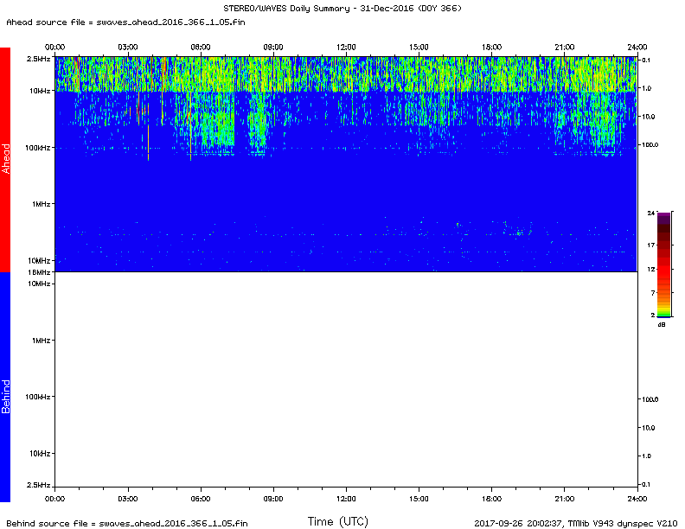
Task: Click the 12:00 tick on the top time axis
Action: click(x=346, y=47)
